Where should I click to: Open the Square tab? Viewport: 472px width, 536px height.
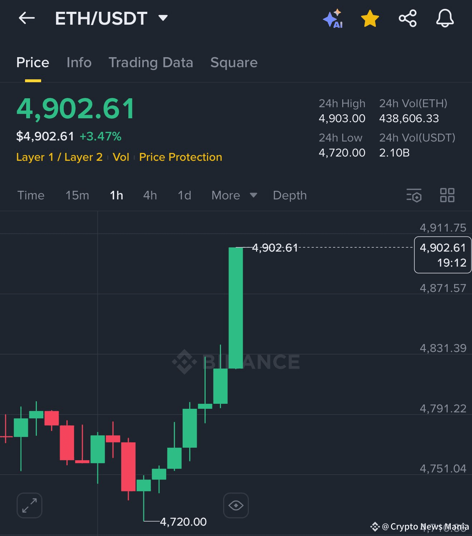[234, 63]
